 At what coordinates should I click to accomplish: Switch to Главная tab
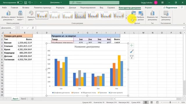tap(15, 8)
